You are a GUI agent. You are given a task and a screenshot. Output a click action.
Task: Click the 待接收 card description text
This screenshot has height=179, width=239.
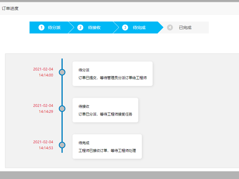[105, 113]
